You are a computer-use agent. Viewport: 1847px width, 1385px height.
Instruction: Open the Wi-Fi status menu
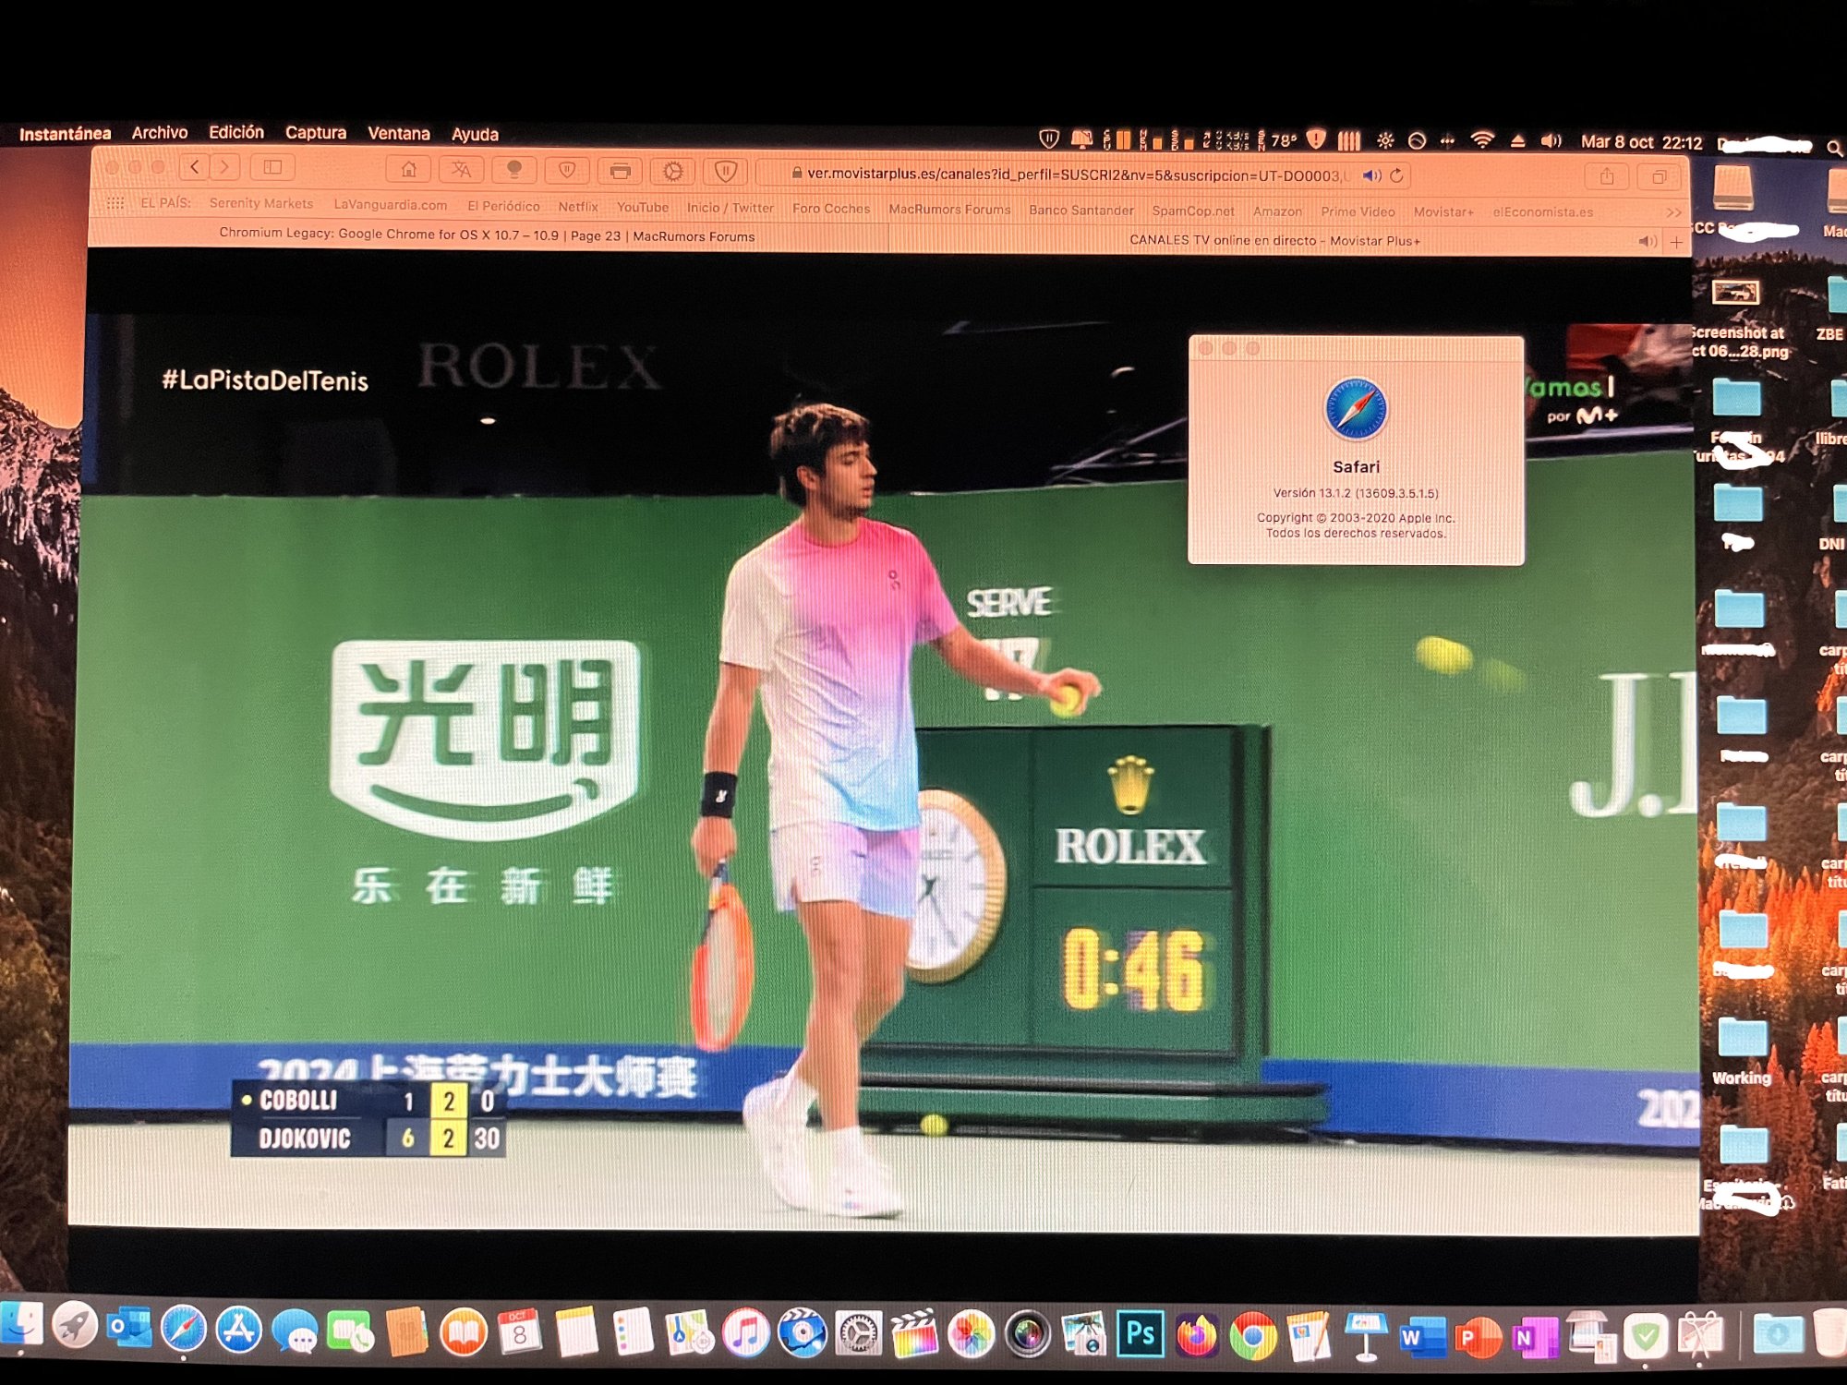pos(1482,140)
